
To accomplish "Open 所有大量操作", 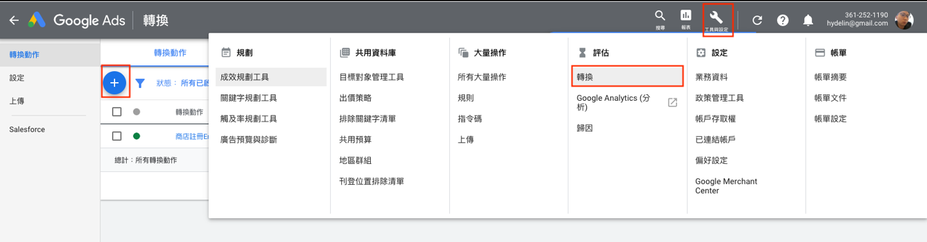I will 482,77.
